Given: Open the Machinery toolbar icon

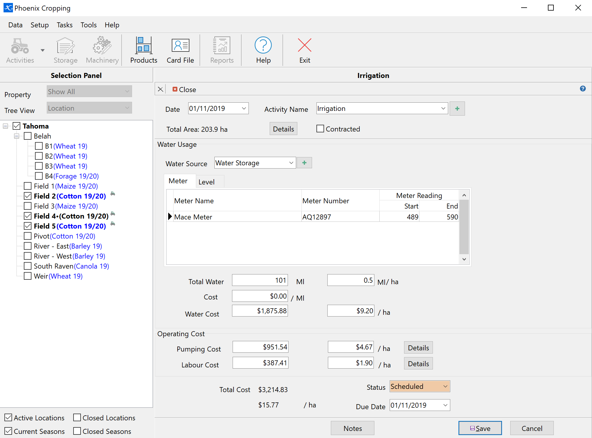Looking at the screenshot, I should coord(102,50).
